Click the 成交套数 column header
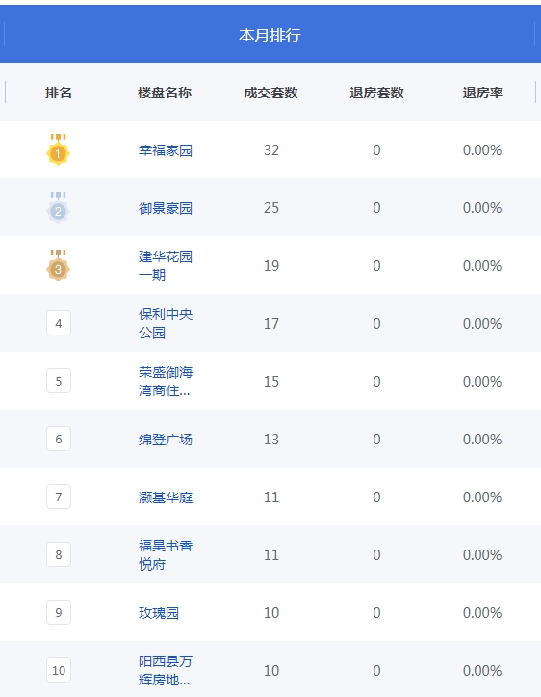 coord(270,93)
